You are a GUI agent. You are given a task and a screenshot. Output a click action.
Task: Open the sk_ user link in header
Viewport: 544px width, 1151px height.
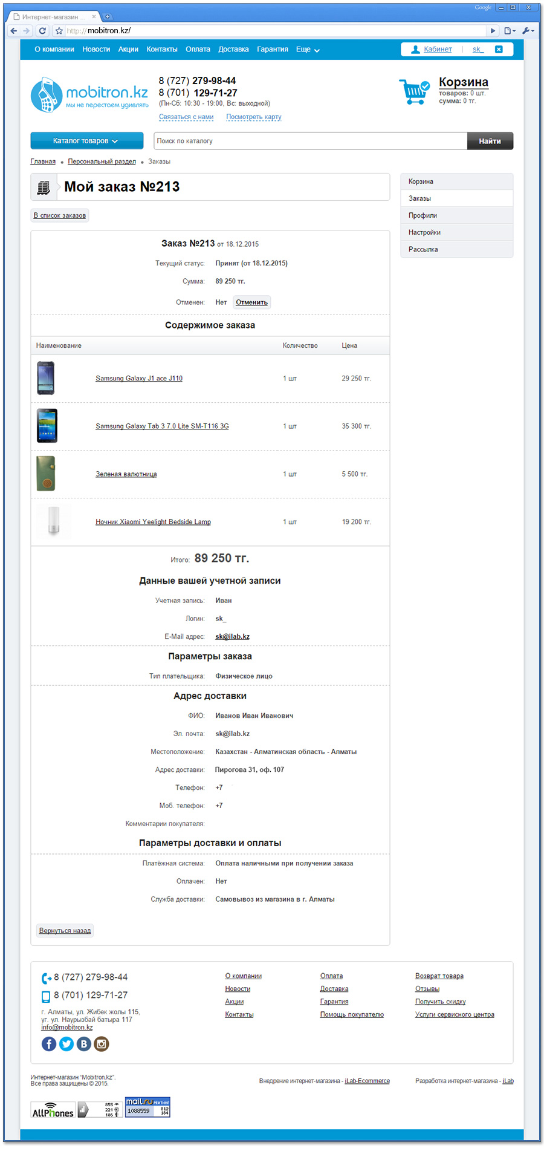click(478, 50)
